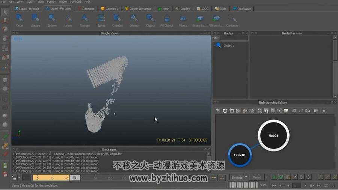Click the undo-arrow icon in Relationship Editor toolbar
Viewport: 338px width, 190px height.
(x=218, y=111)
